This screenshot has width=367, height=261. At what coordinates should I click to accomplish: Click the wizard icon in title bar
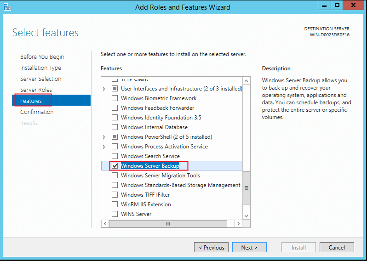6,7
